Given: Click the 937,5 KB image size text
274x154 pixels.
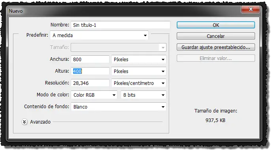Looking at the screenshot, I should 215,120.
